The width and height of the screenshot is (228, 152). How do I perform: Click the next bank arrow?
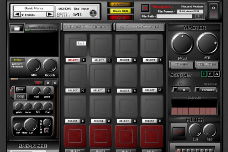point(50,14)
